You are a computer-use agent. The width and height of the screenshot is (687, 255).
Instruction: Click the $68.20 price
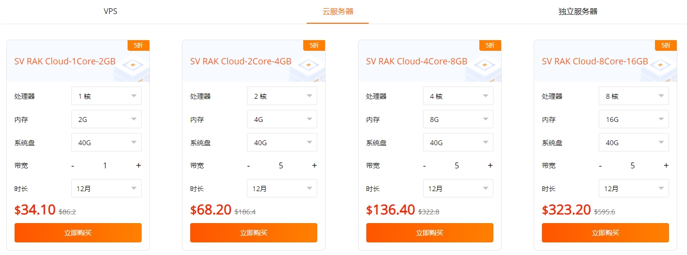pyautogui.click(x=211, y=210)
